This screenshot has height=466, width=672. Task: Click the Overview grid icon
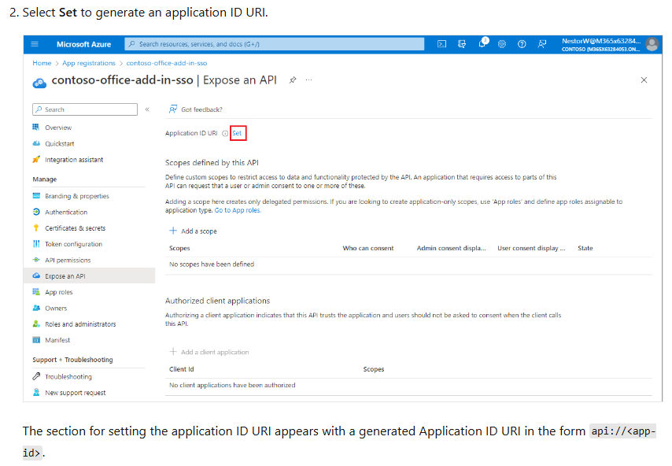[36, 127]
